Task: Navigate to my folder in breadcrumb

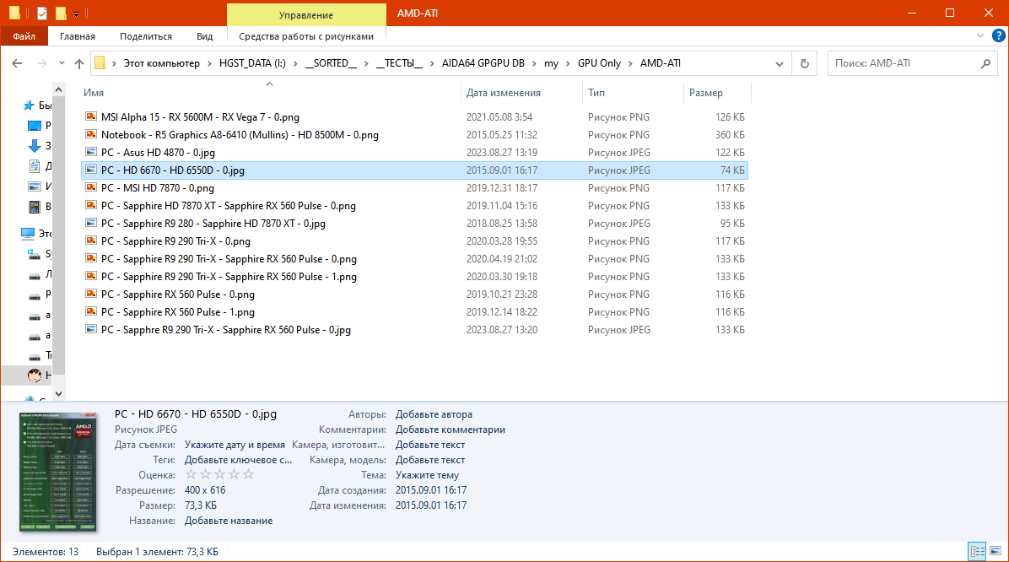Action: click(552, 63)
